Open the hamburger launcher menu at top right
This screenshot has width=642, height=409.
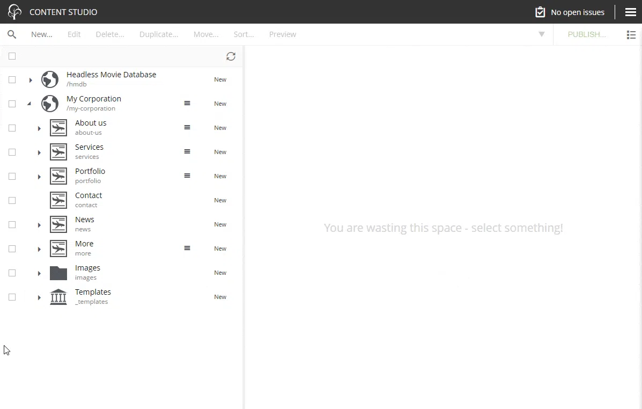tap(631, 12)
